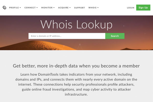Open the Whois navigation menu

click(92, 8)
